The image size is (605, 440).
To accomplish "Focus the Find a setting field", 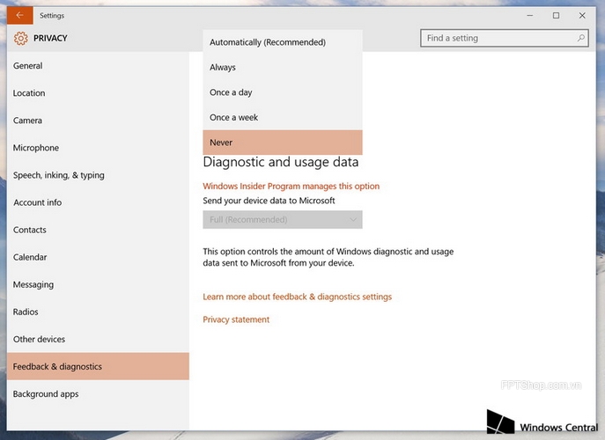I will click(505, 38).
